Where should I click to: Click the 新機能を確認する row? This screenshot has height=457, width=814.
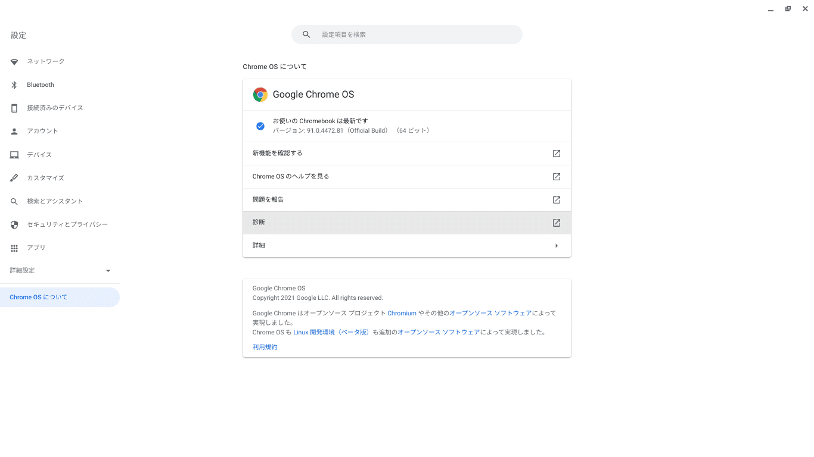407,154
